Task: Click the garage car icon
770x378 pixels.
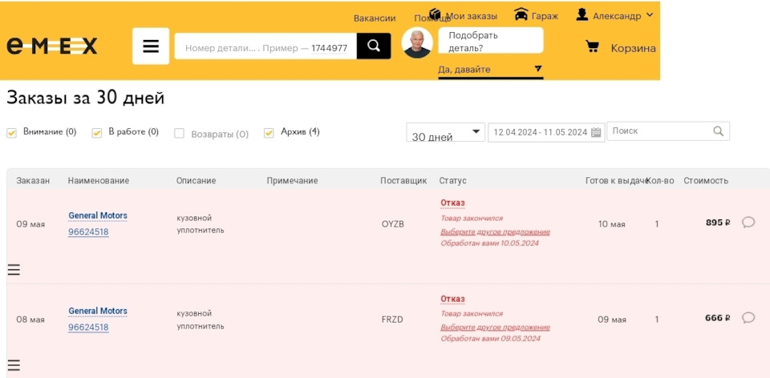Action: (x=521, y=14)
